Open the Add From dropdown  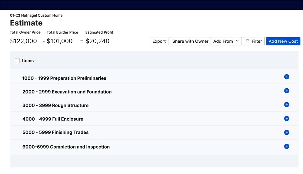pos(226,41)
